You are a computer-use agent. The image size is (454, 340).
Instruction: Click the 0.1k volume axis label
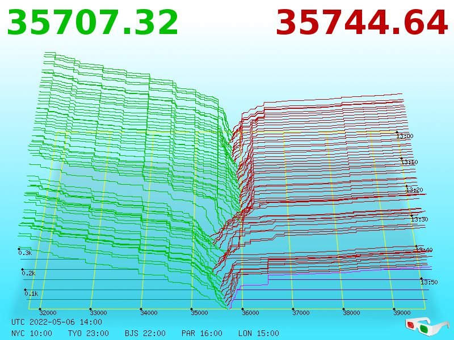coord(31,294)
